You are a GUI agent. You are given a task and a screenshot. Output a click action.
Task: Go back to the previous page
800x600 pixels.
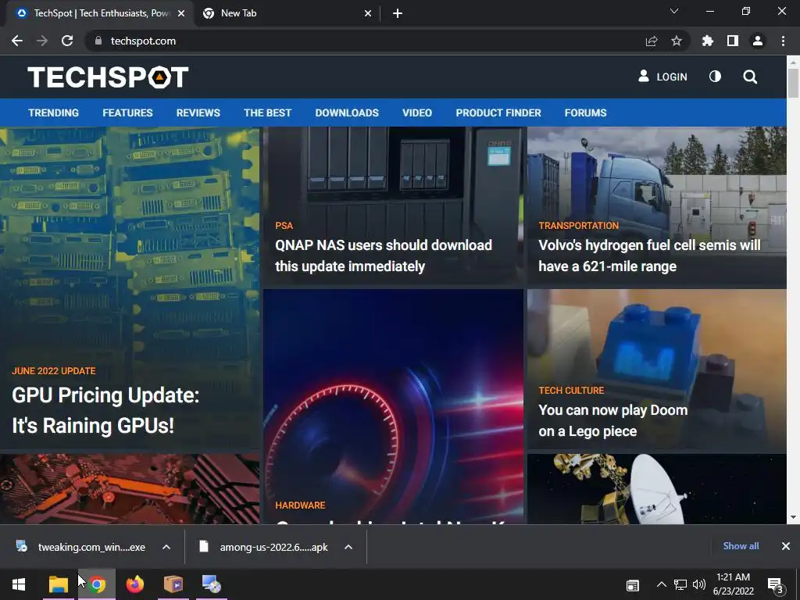pyautogui.click(x=17, y=41)
